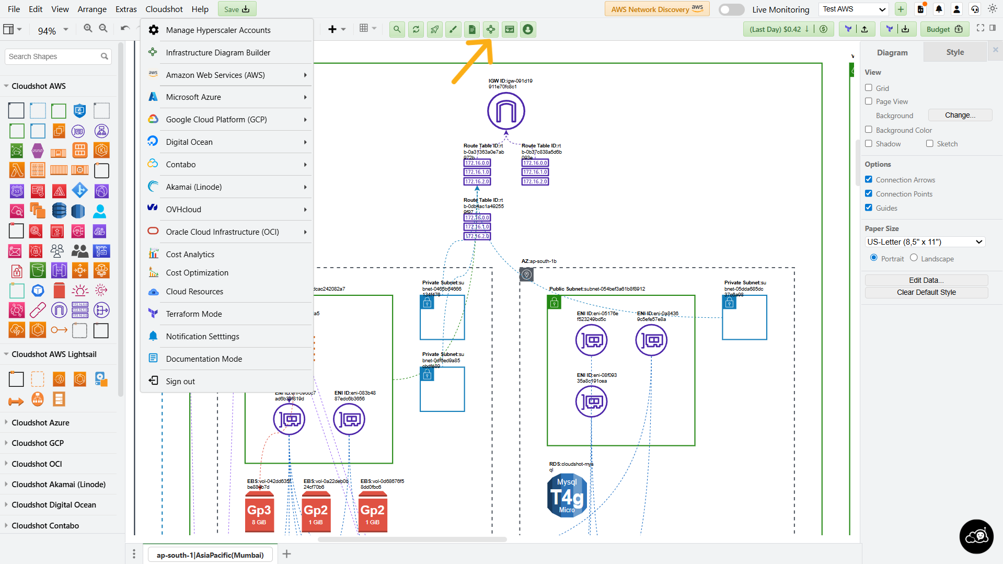Expand the Cloudshot GCP shape library
1003x564 pixels.
point(38,443)
